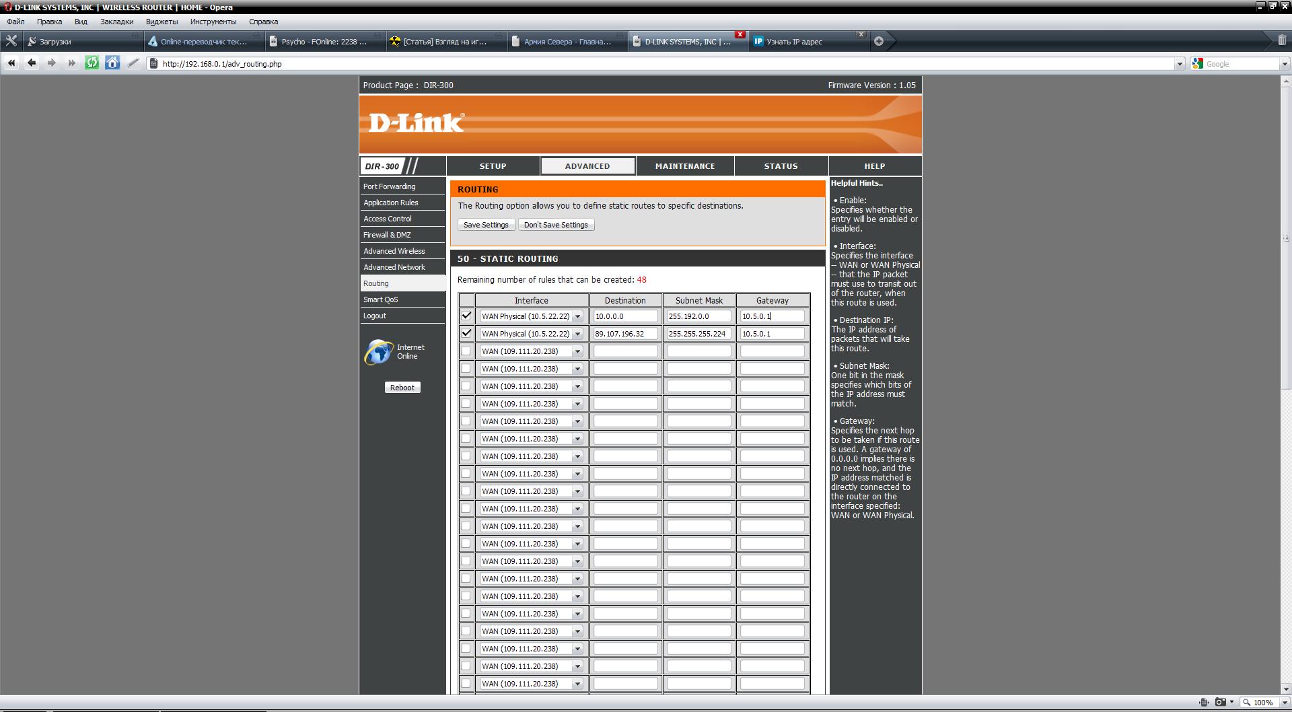Go forward to the next page
Screen dimensions: 1292x712
[52, 63]
